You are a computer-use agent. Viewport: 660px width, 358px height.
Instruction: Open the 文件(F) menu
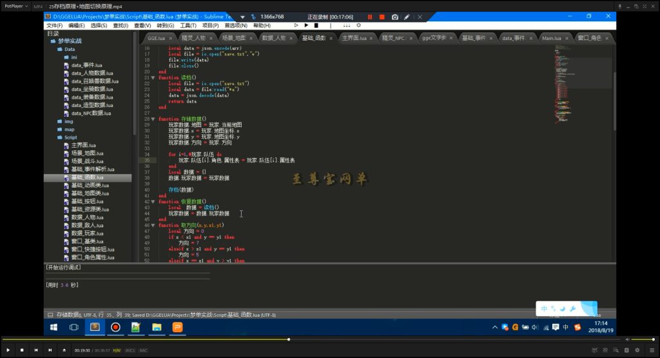(54, 25)
